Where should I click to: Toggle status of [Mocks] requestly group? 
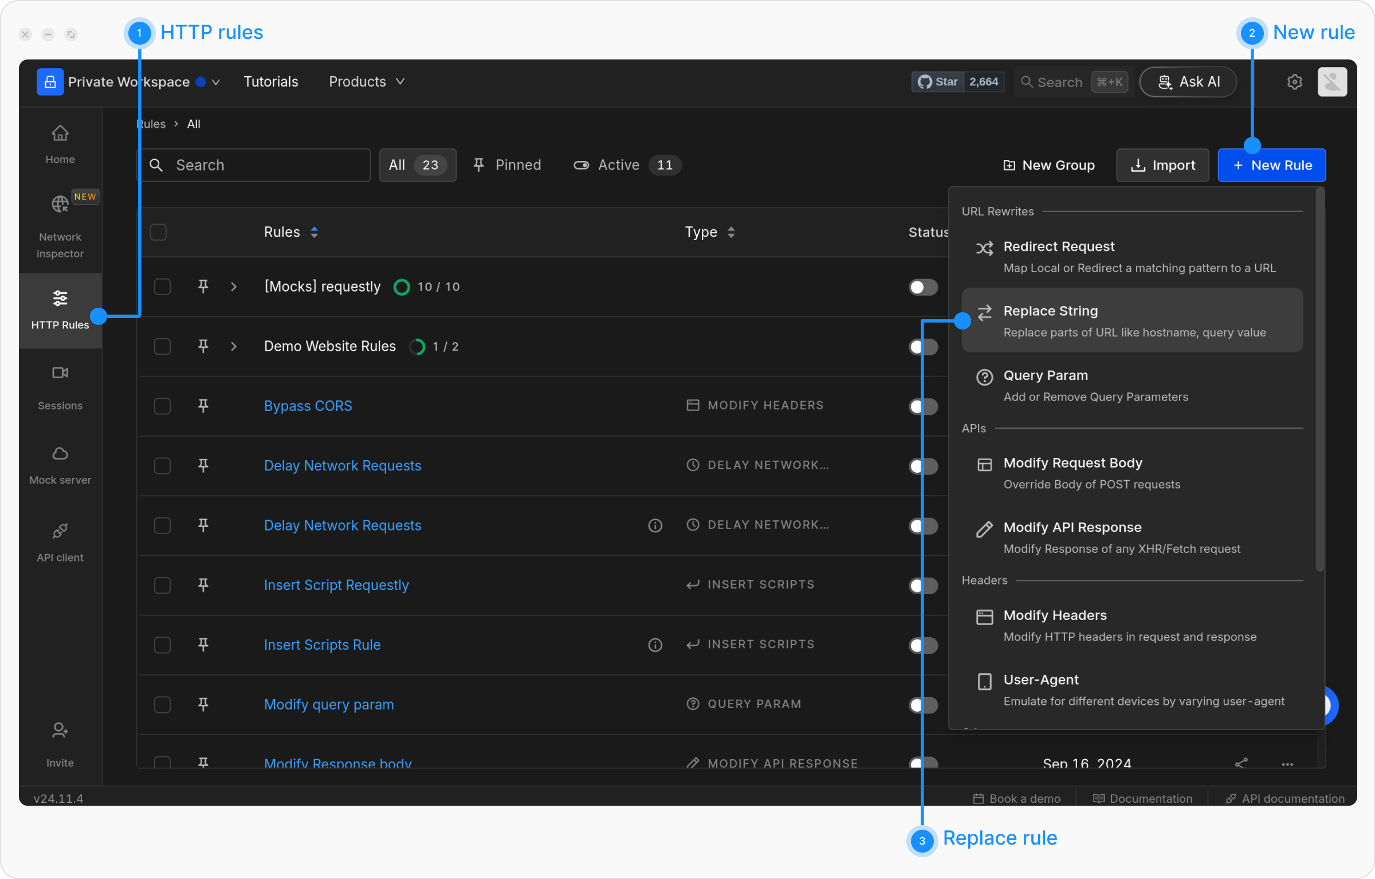tap(922, 287)
